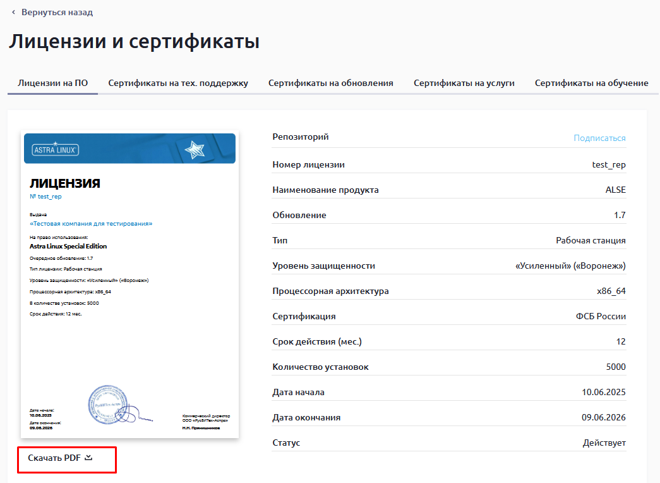This screenshot has height=483, width=660.
Task: Click the test_rep value in Номер лицензии row
Action: (x=608, y=164)
